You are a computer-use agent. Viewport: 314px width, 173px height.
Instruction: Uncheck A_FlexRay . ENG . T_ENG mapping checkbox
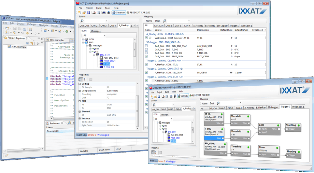[x=146, y=80]
